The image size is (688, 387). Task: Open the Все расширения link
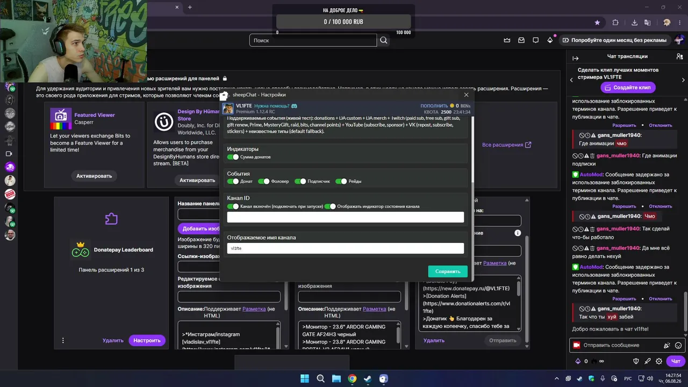[x=507, y=145]
